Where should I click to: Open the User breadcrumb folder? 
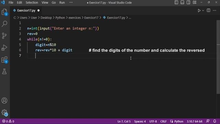pos(34,18)
